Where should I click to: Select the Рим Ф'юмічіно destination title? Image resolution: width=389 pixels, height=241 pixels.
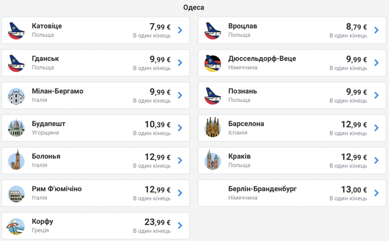click(x=57, y=189)
